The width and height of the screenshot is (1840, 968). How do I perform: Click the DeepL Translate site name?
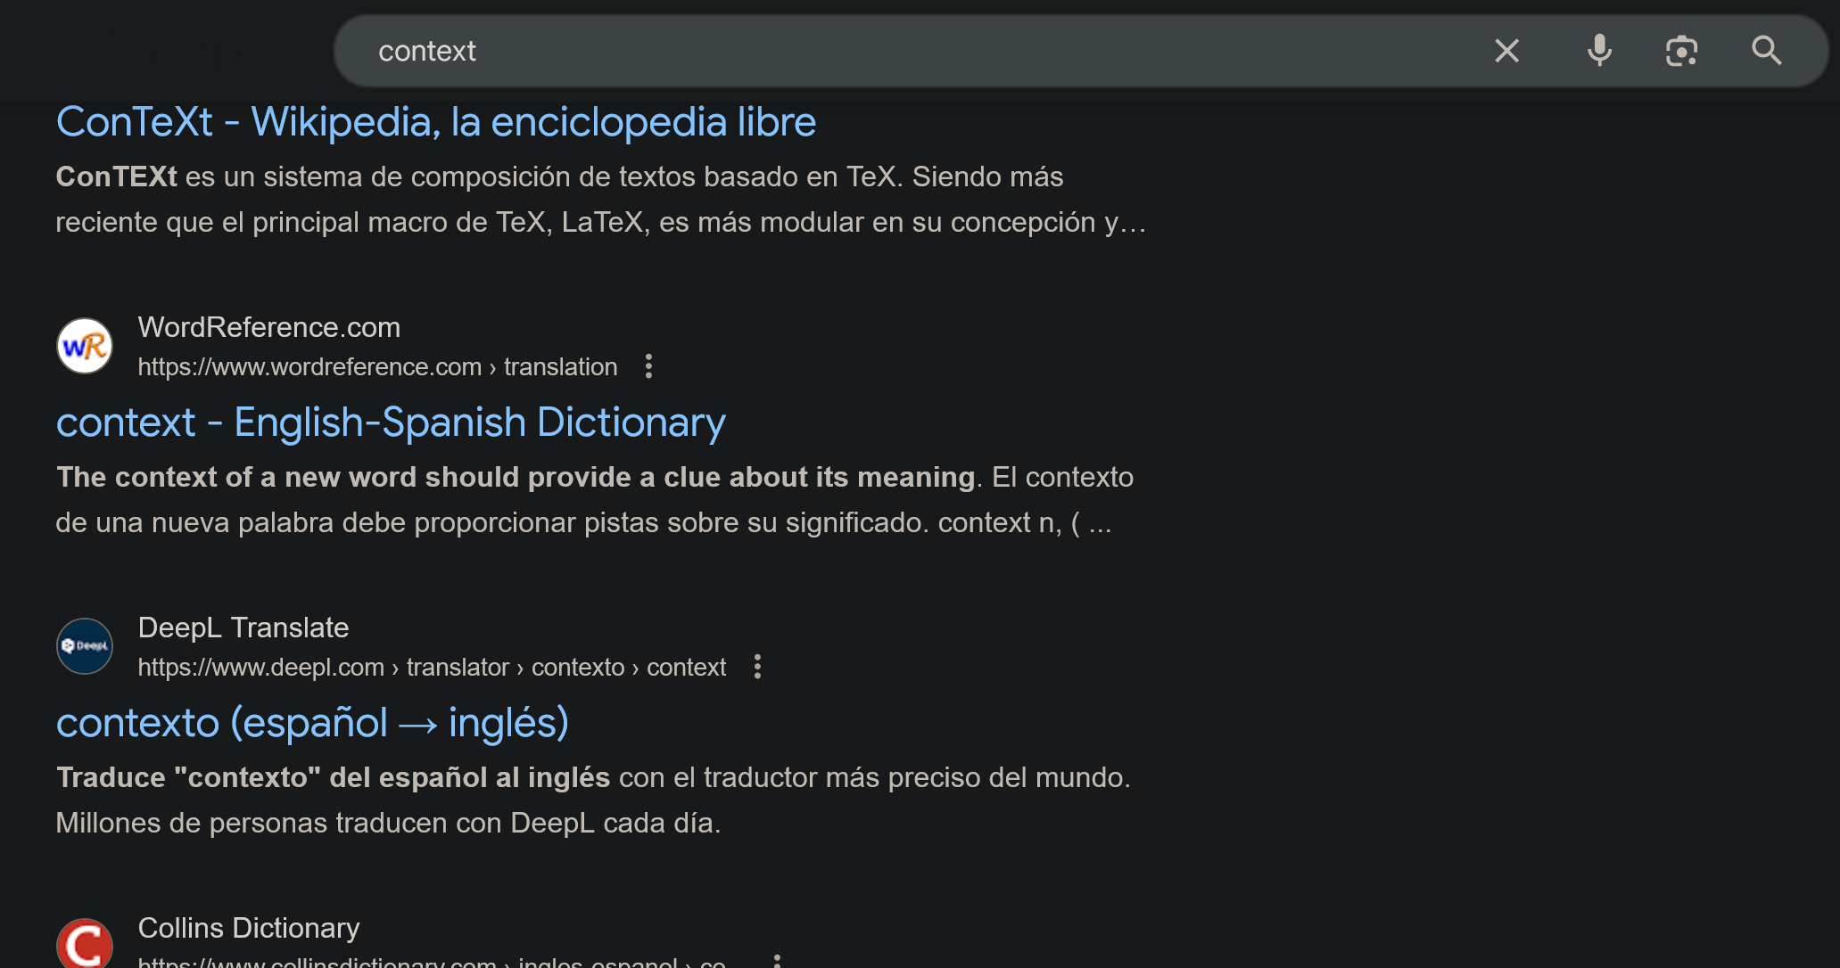243,628
